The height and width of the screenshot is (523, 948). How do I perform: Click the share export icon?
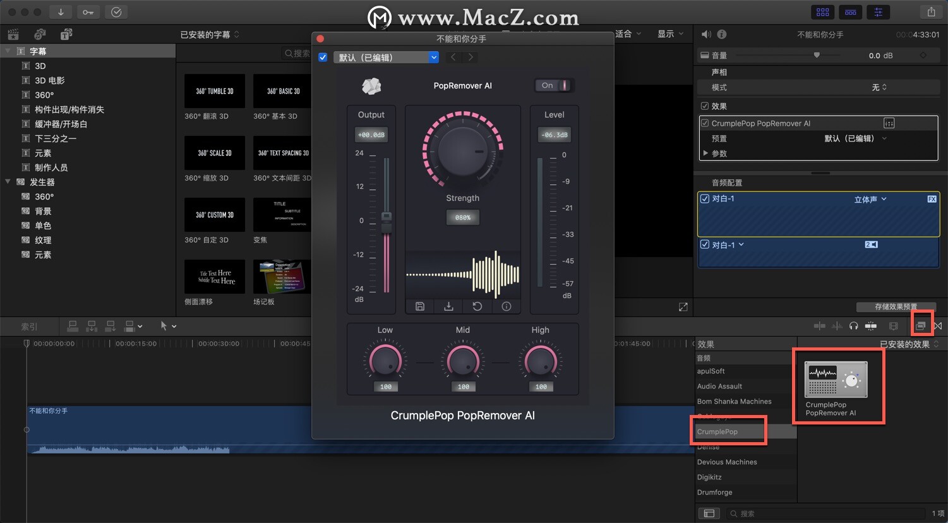tap(932, 12)
